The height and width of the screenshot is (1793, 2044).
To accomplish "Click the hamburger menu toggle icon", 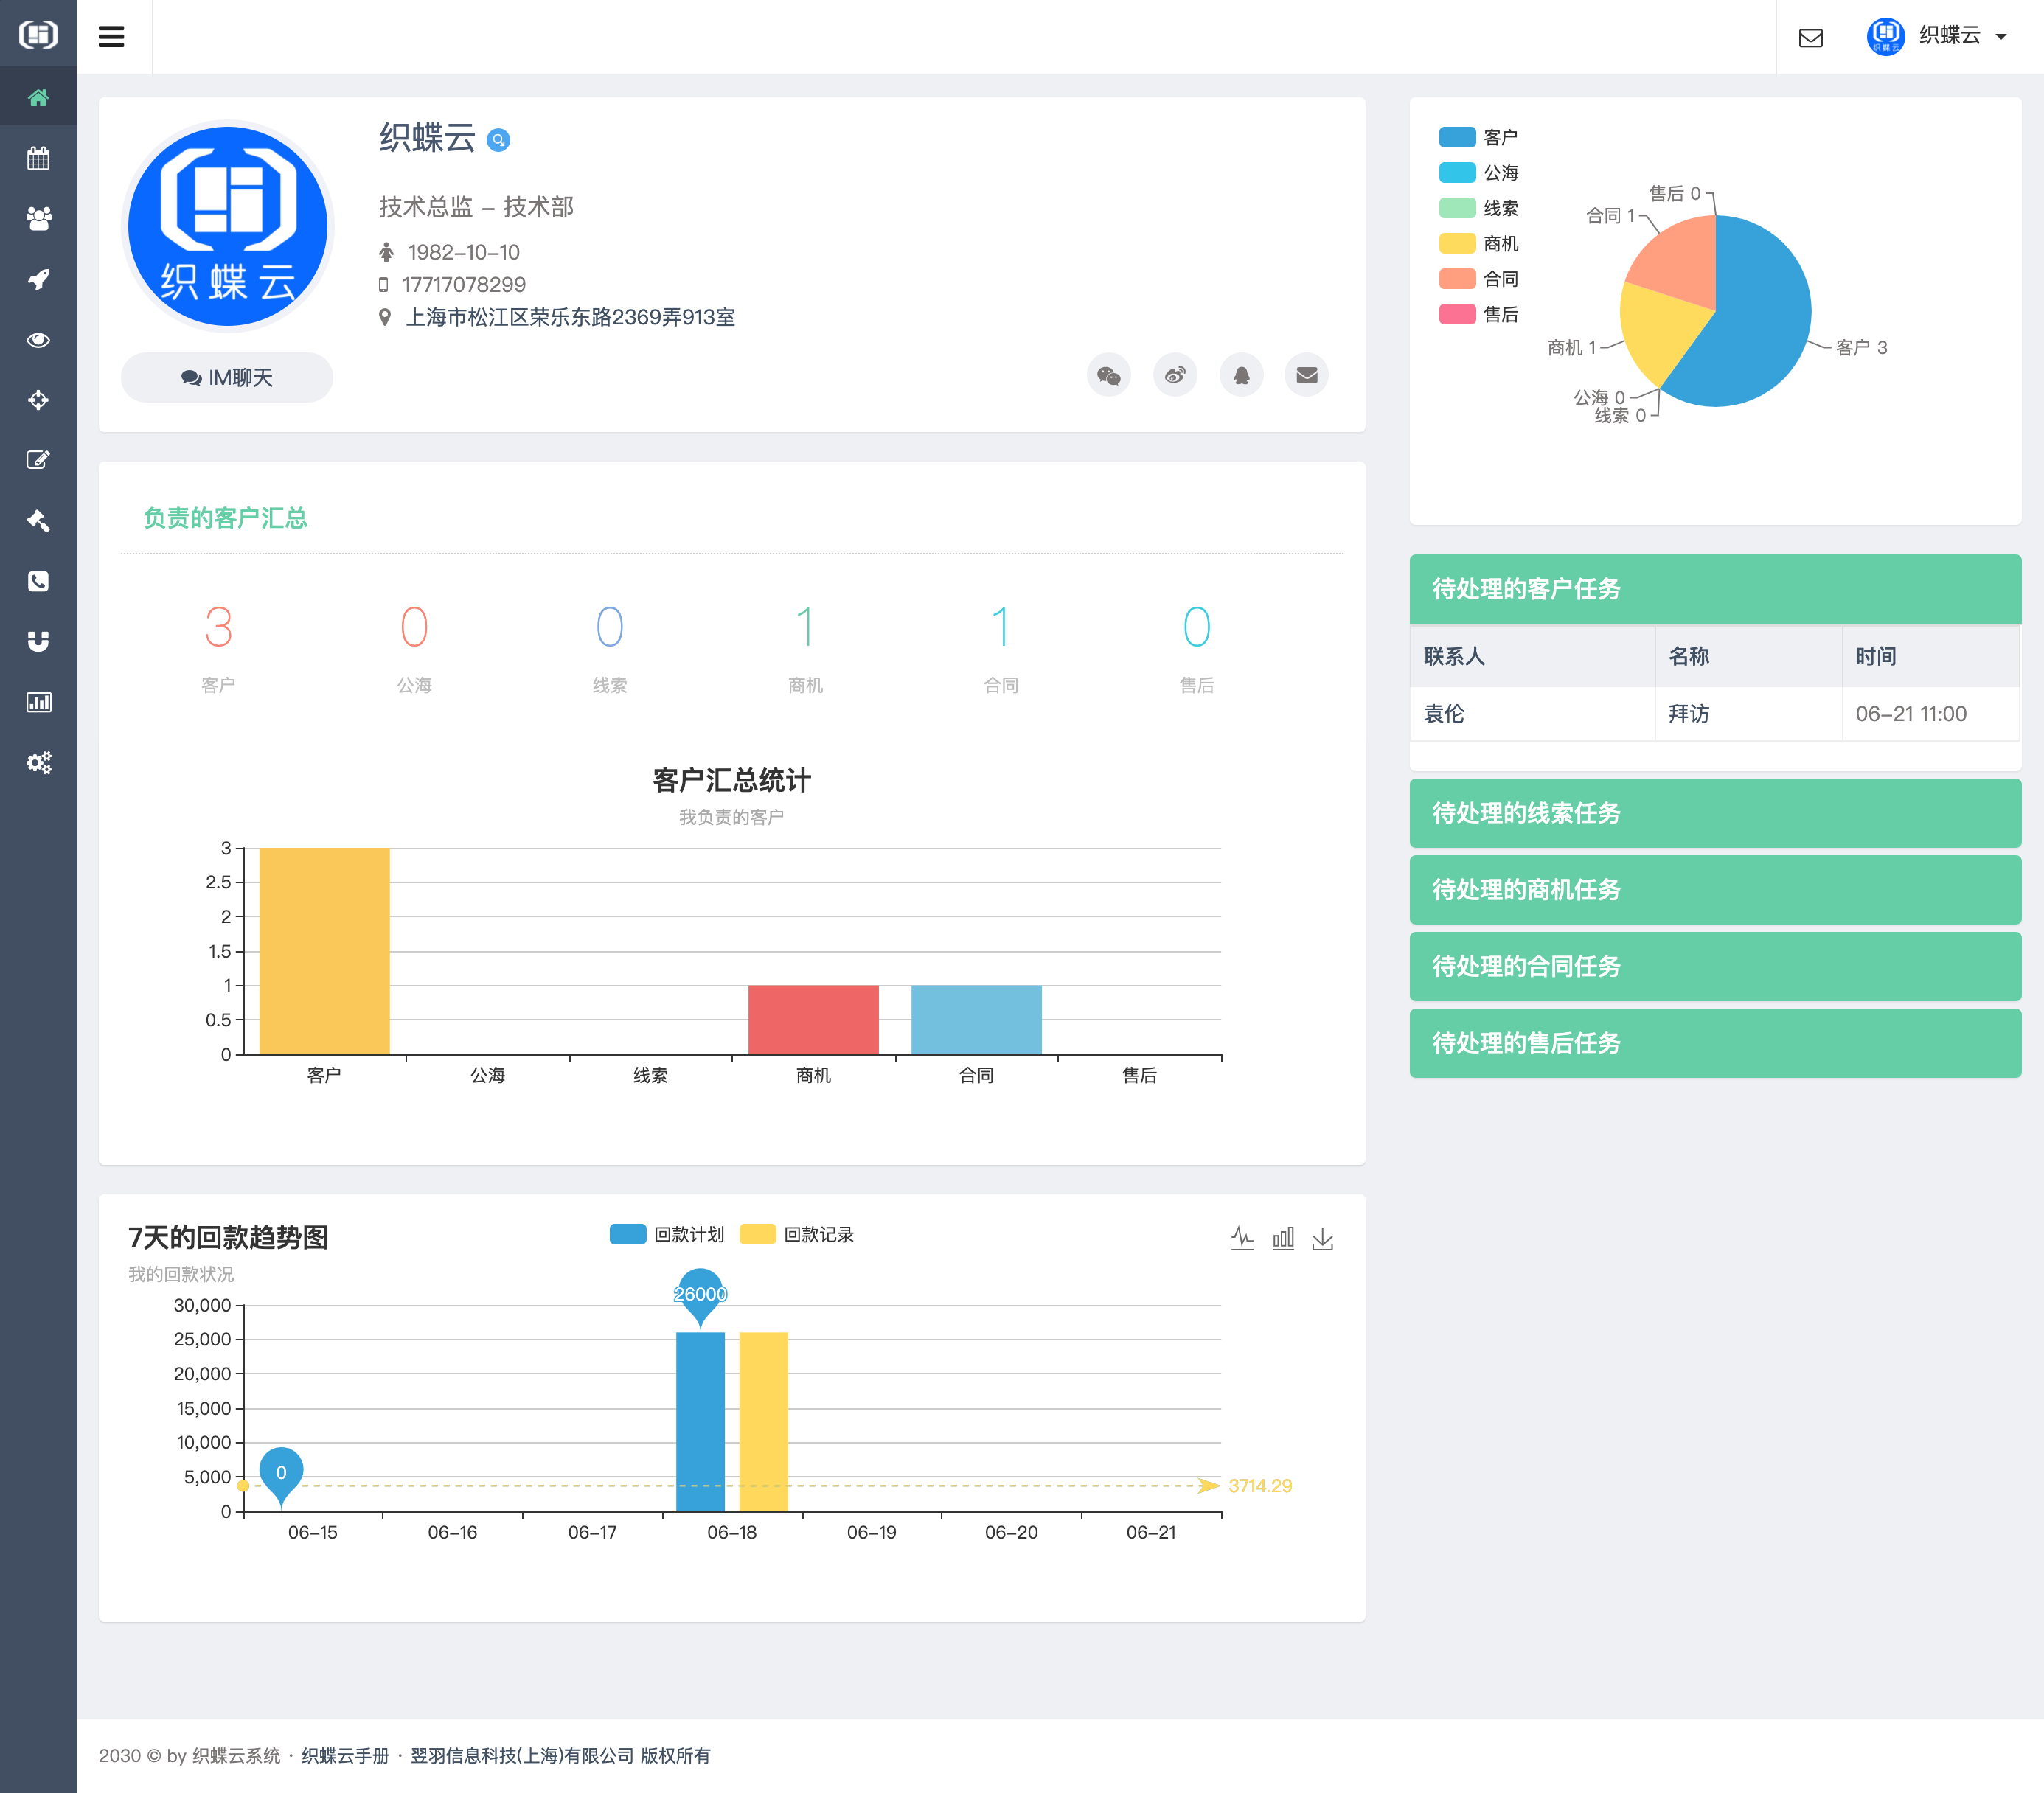I will coord(111,37).
